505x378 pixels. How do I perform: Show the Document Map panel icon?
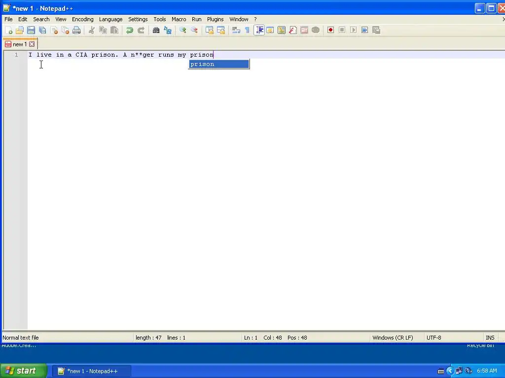[x=282, y=30]
